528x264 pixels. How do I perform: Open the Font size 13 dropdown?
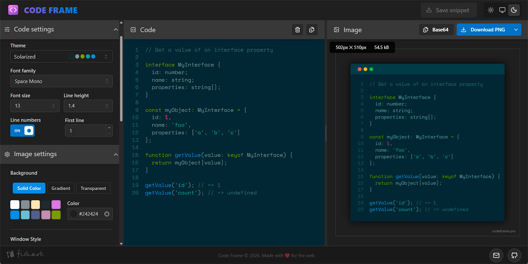tap(35, 106)
